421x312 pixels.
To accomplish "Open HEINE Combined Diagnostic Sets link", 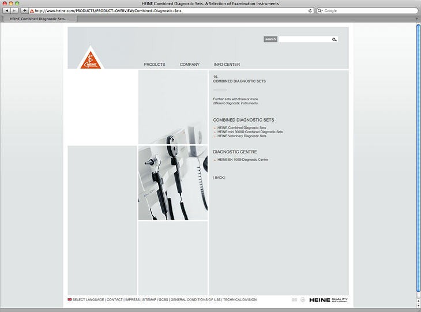I will coord(242,128).
